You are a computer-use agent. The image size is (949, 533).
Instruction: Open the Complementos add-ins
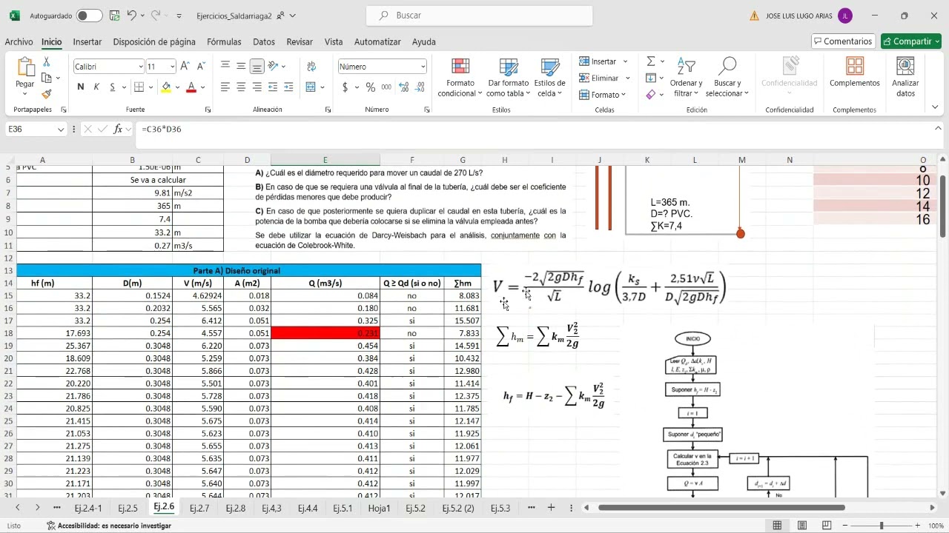[855, 73]
